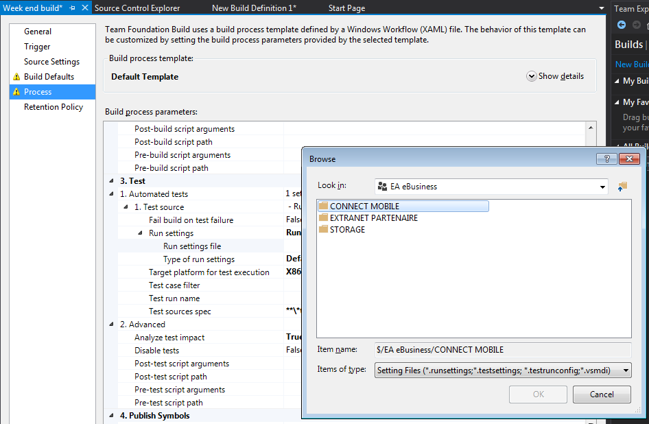Click the New Build link in Team Explorer

[632, 64]
